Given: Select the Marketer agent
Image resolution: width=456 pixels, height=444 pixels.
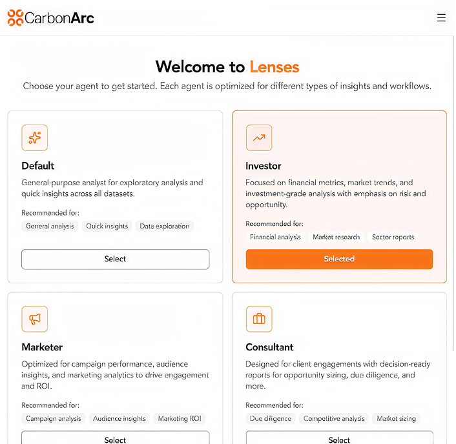Looking at the screenshot, I should tap(115, 439).
